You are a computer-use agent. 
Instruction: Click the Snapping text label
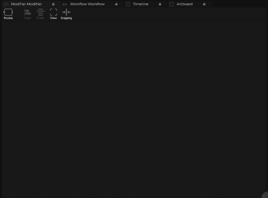66,18
